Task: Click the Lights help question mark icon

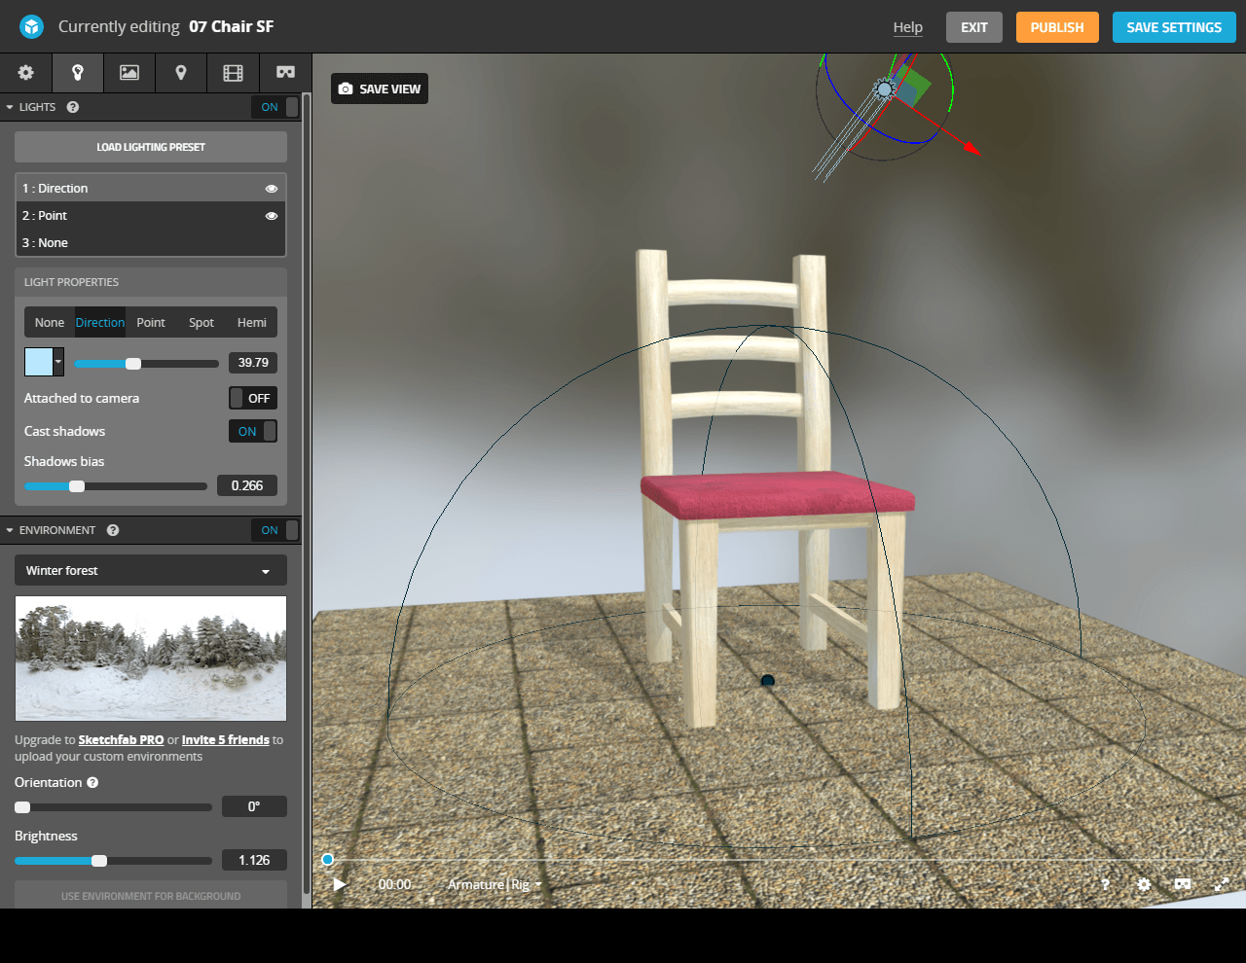Action: (73, 107)
